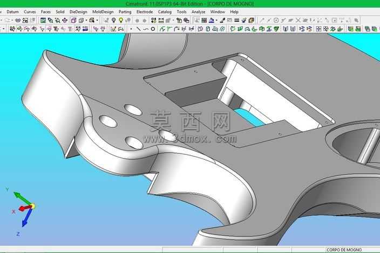This screenshot has width=380, height=253.
Task: Select the straight Line curve tool
Action: 138,29
